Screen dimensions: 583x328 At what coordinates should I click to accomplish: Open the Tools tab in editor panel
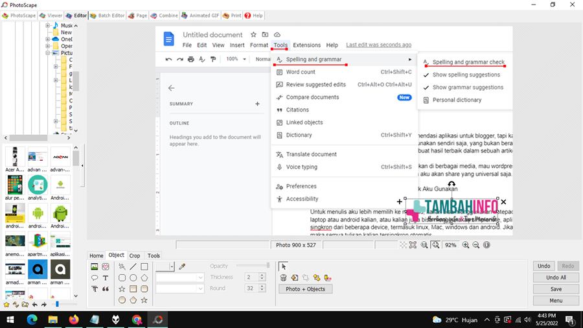154,255
